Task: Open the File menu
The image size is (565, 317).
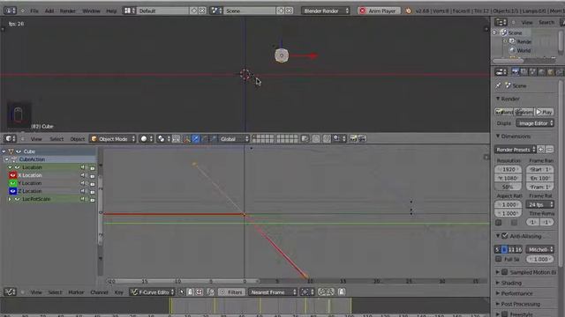Action: (34, 11)
